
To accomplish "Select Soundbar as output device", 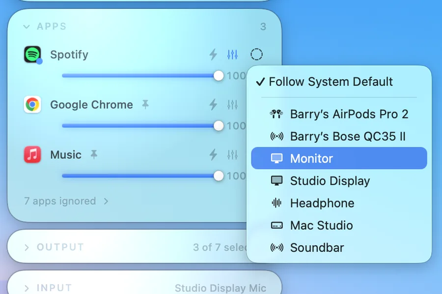I will point(339,248).
